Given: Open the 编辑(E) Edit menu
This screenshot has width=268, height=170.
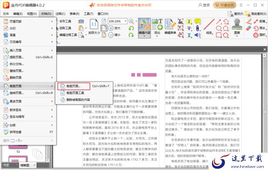Looking at the screenshot, I should (18, 14).
